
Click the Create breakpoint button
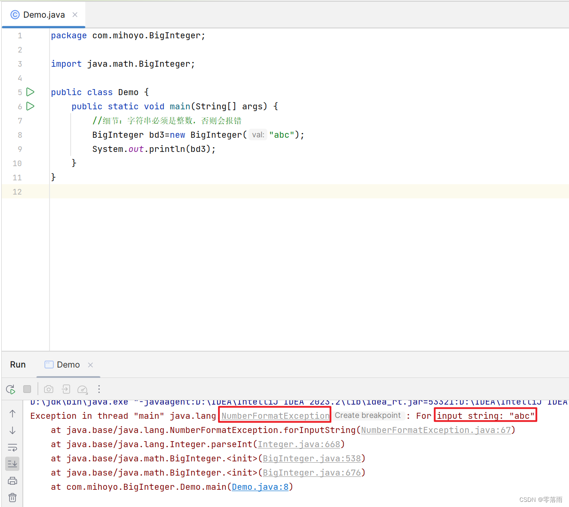(368, 415)
